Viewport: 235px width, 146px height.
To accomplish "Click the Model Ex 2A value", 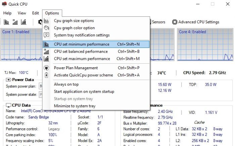I will click(99, 141).
